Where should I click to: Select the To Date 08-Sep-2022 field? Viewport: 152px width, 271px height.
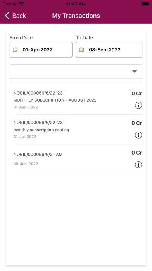click(x=109, y=49)
